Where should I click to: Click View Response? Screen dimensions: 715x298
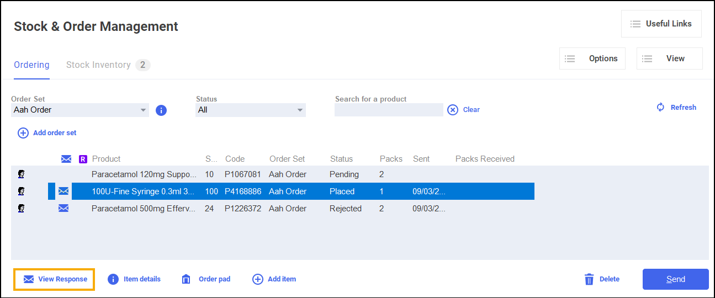point(55,279)
